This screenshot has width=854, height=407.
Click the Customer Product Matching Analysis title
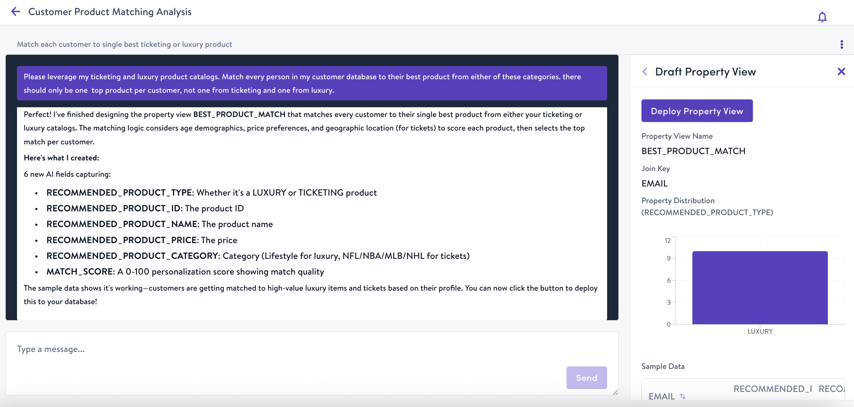pyautogui.click(x=110, y=12)
